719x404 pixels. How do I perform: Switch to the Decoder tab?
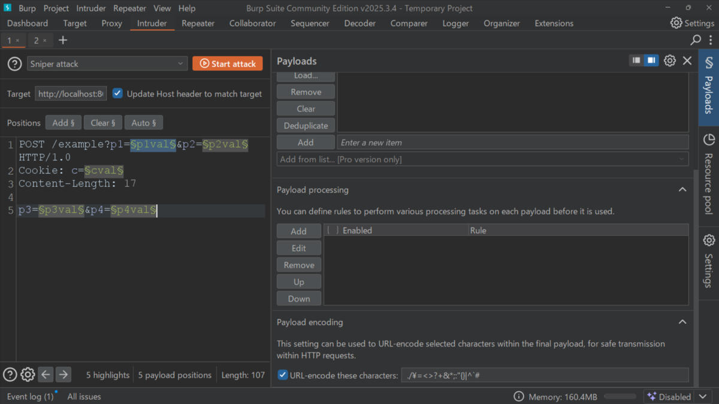pos(359,23)
